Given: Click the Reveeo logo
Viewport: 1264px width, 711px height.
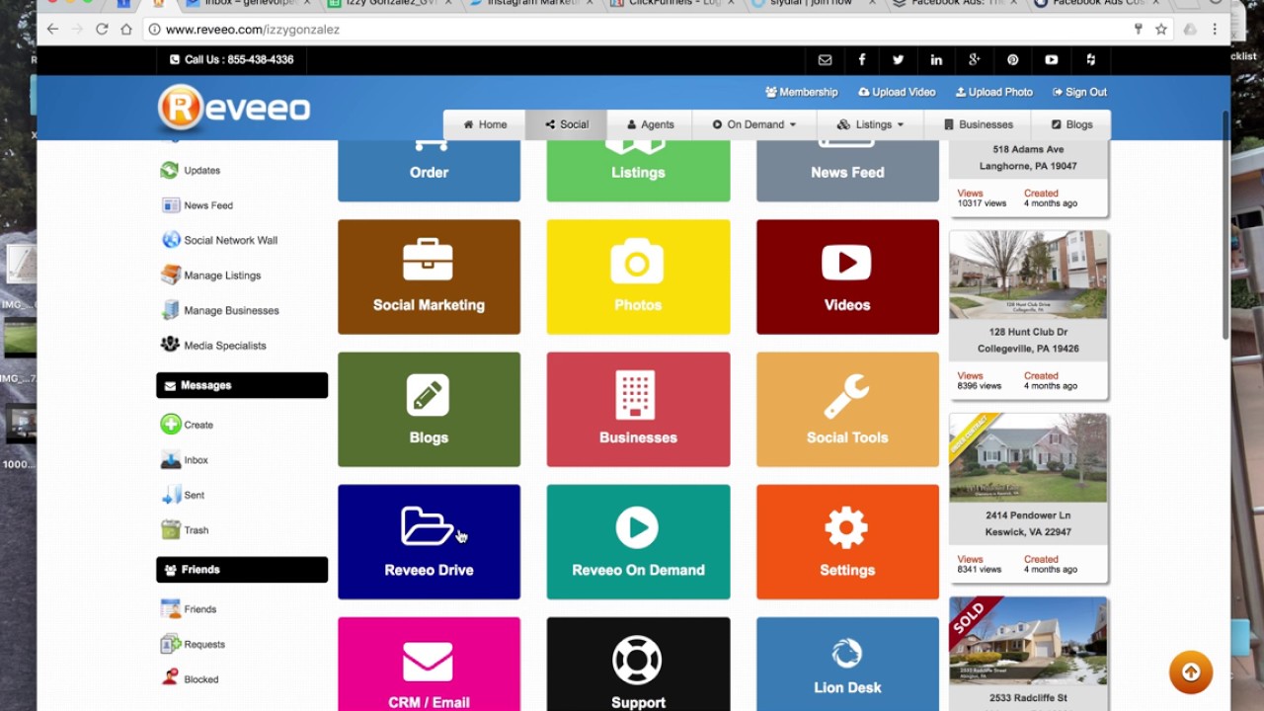Looking at the screenshot, I should pyautogui.click(x=234, y=108).
